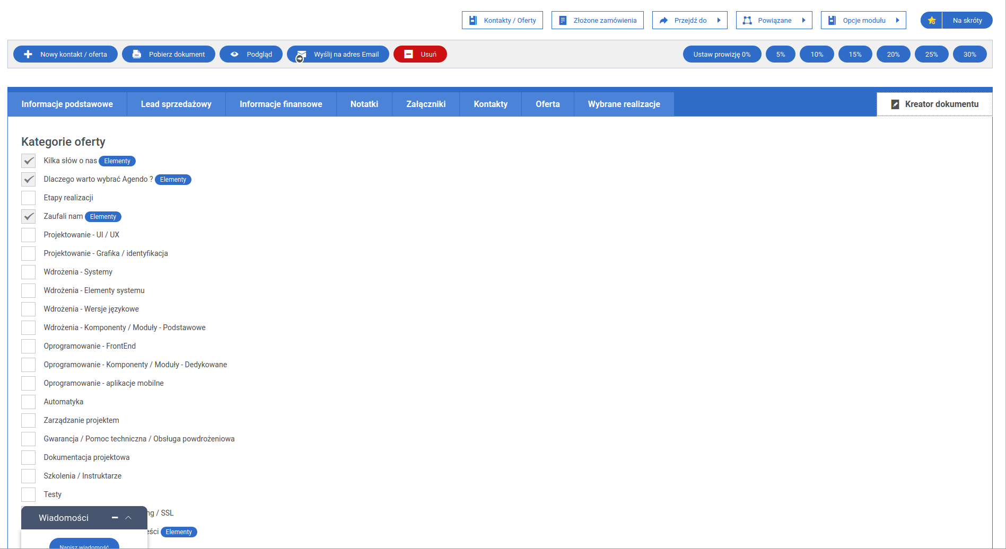Enable the Etapy realizacji checkbox
The image size is (1006, 549).
[29, 198]
